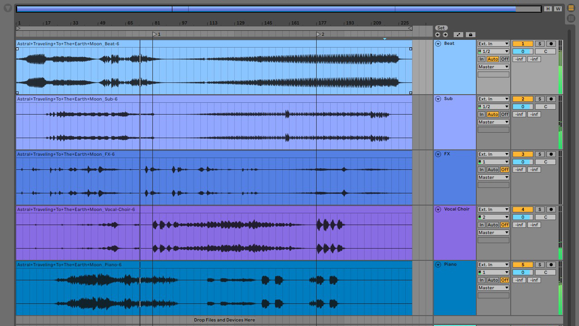
Task: Click the Set locator button
Action: tap(441, 28)
